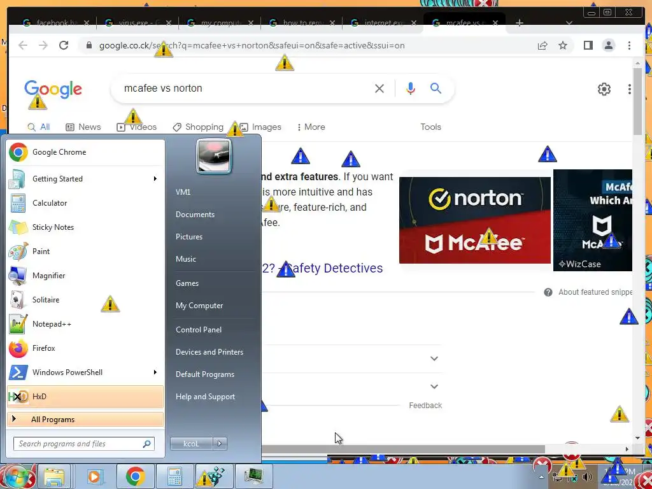This screenshot has width=652, height=489.
Task: Adjust volume speaker tray icon
Action: 587,477
